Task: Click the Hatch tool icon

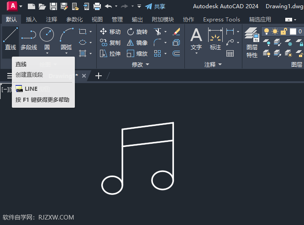Action: pos(83,53)
